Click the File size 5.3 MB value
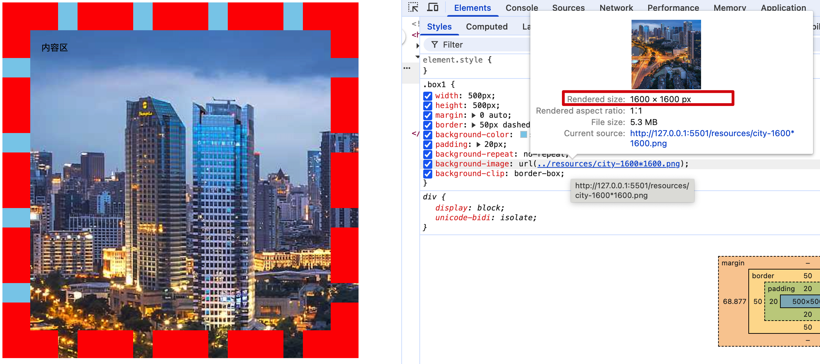Image resolution: width=820 pixels, height=364 pixels. (644, 122)
